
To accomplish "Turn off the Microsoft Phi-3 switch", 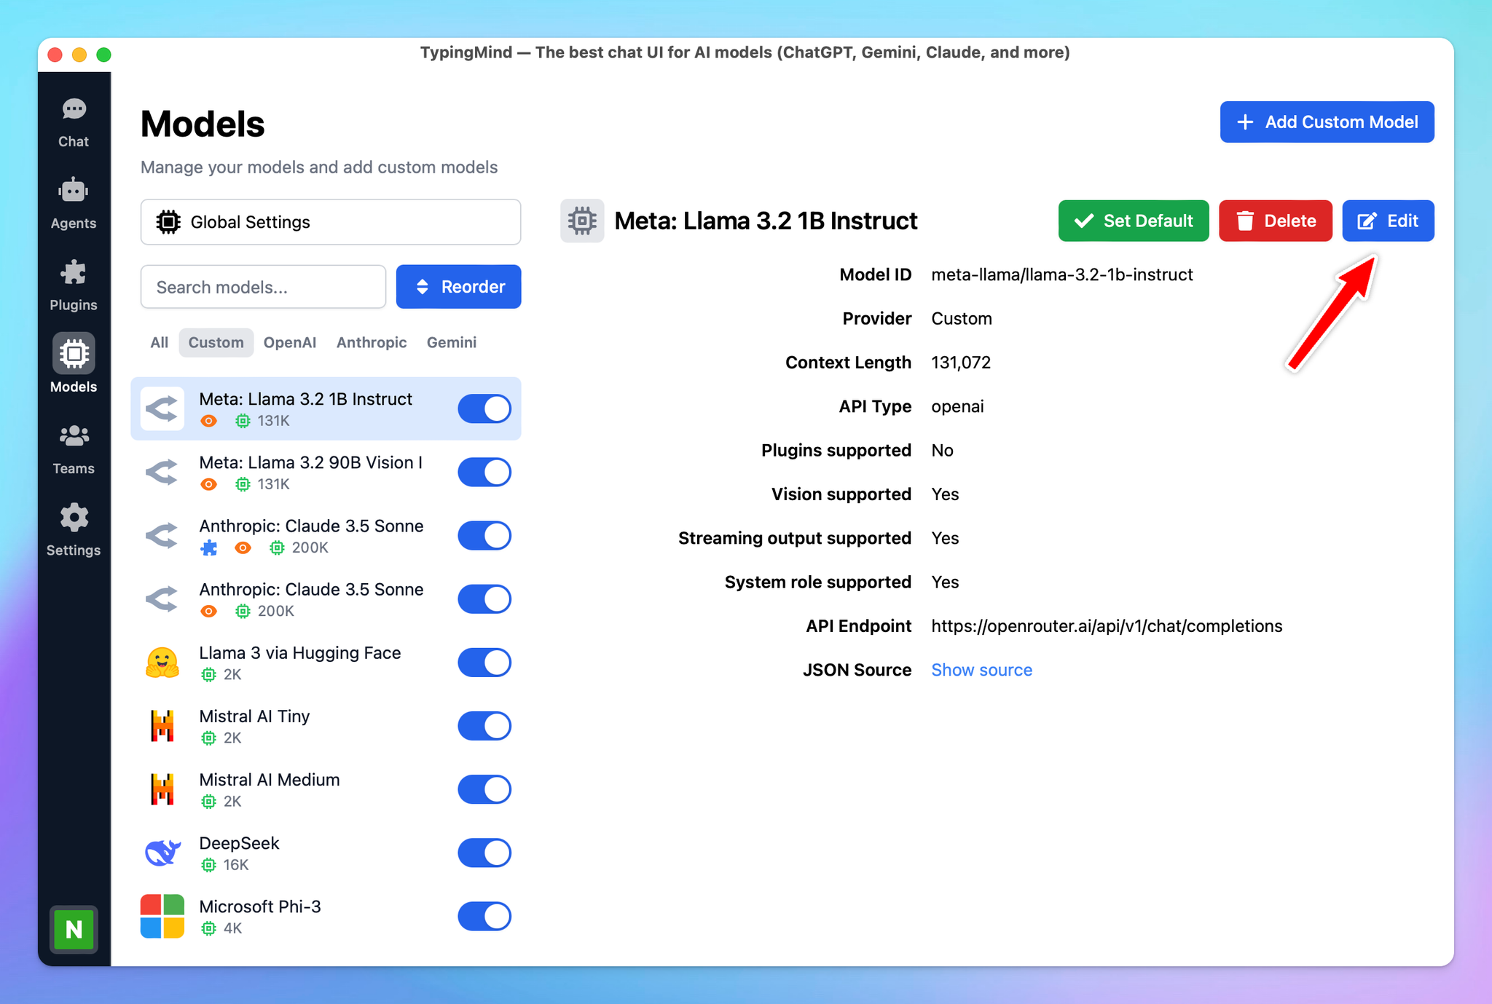I will click(x=484, y=916).
